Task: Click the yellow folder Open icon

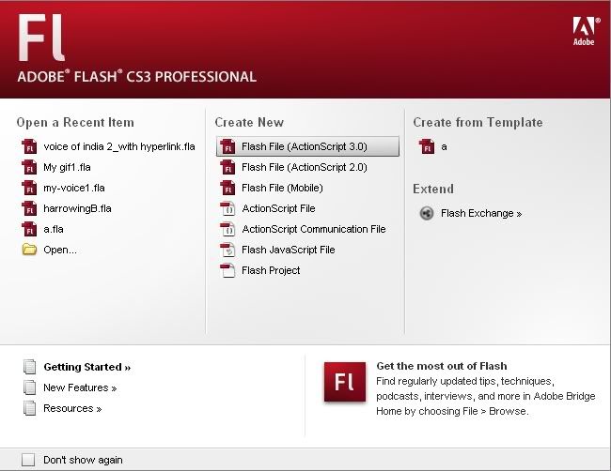Action: click(29, 250)
